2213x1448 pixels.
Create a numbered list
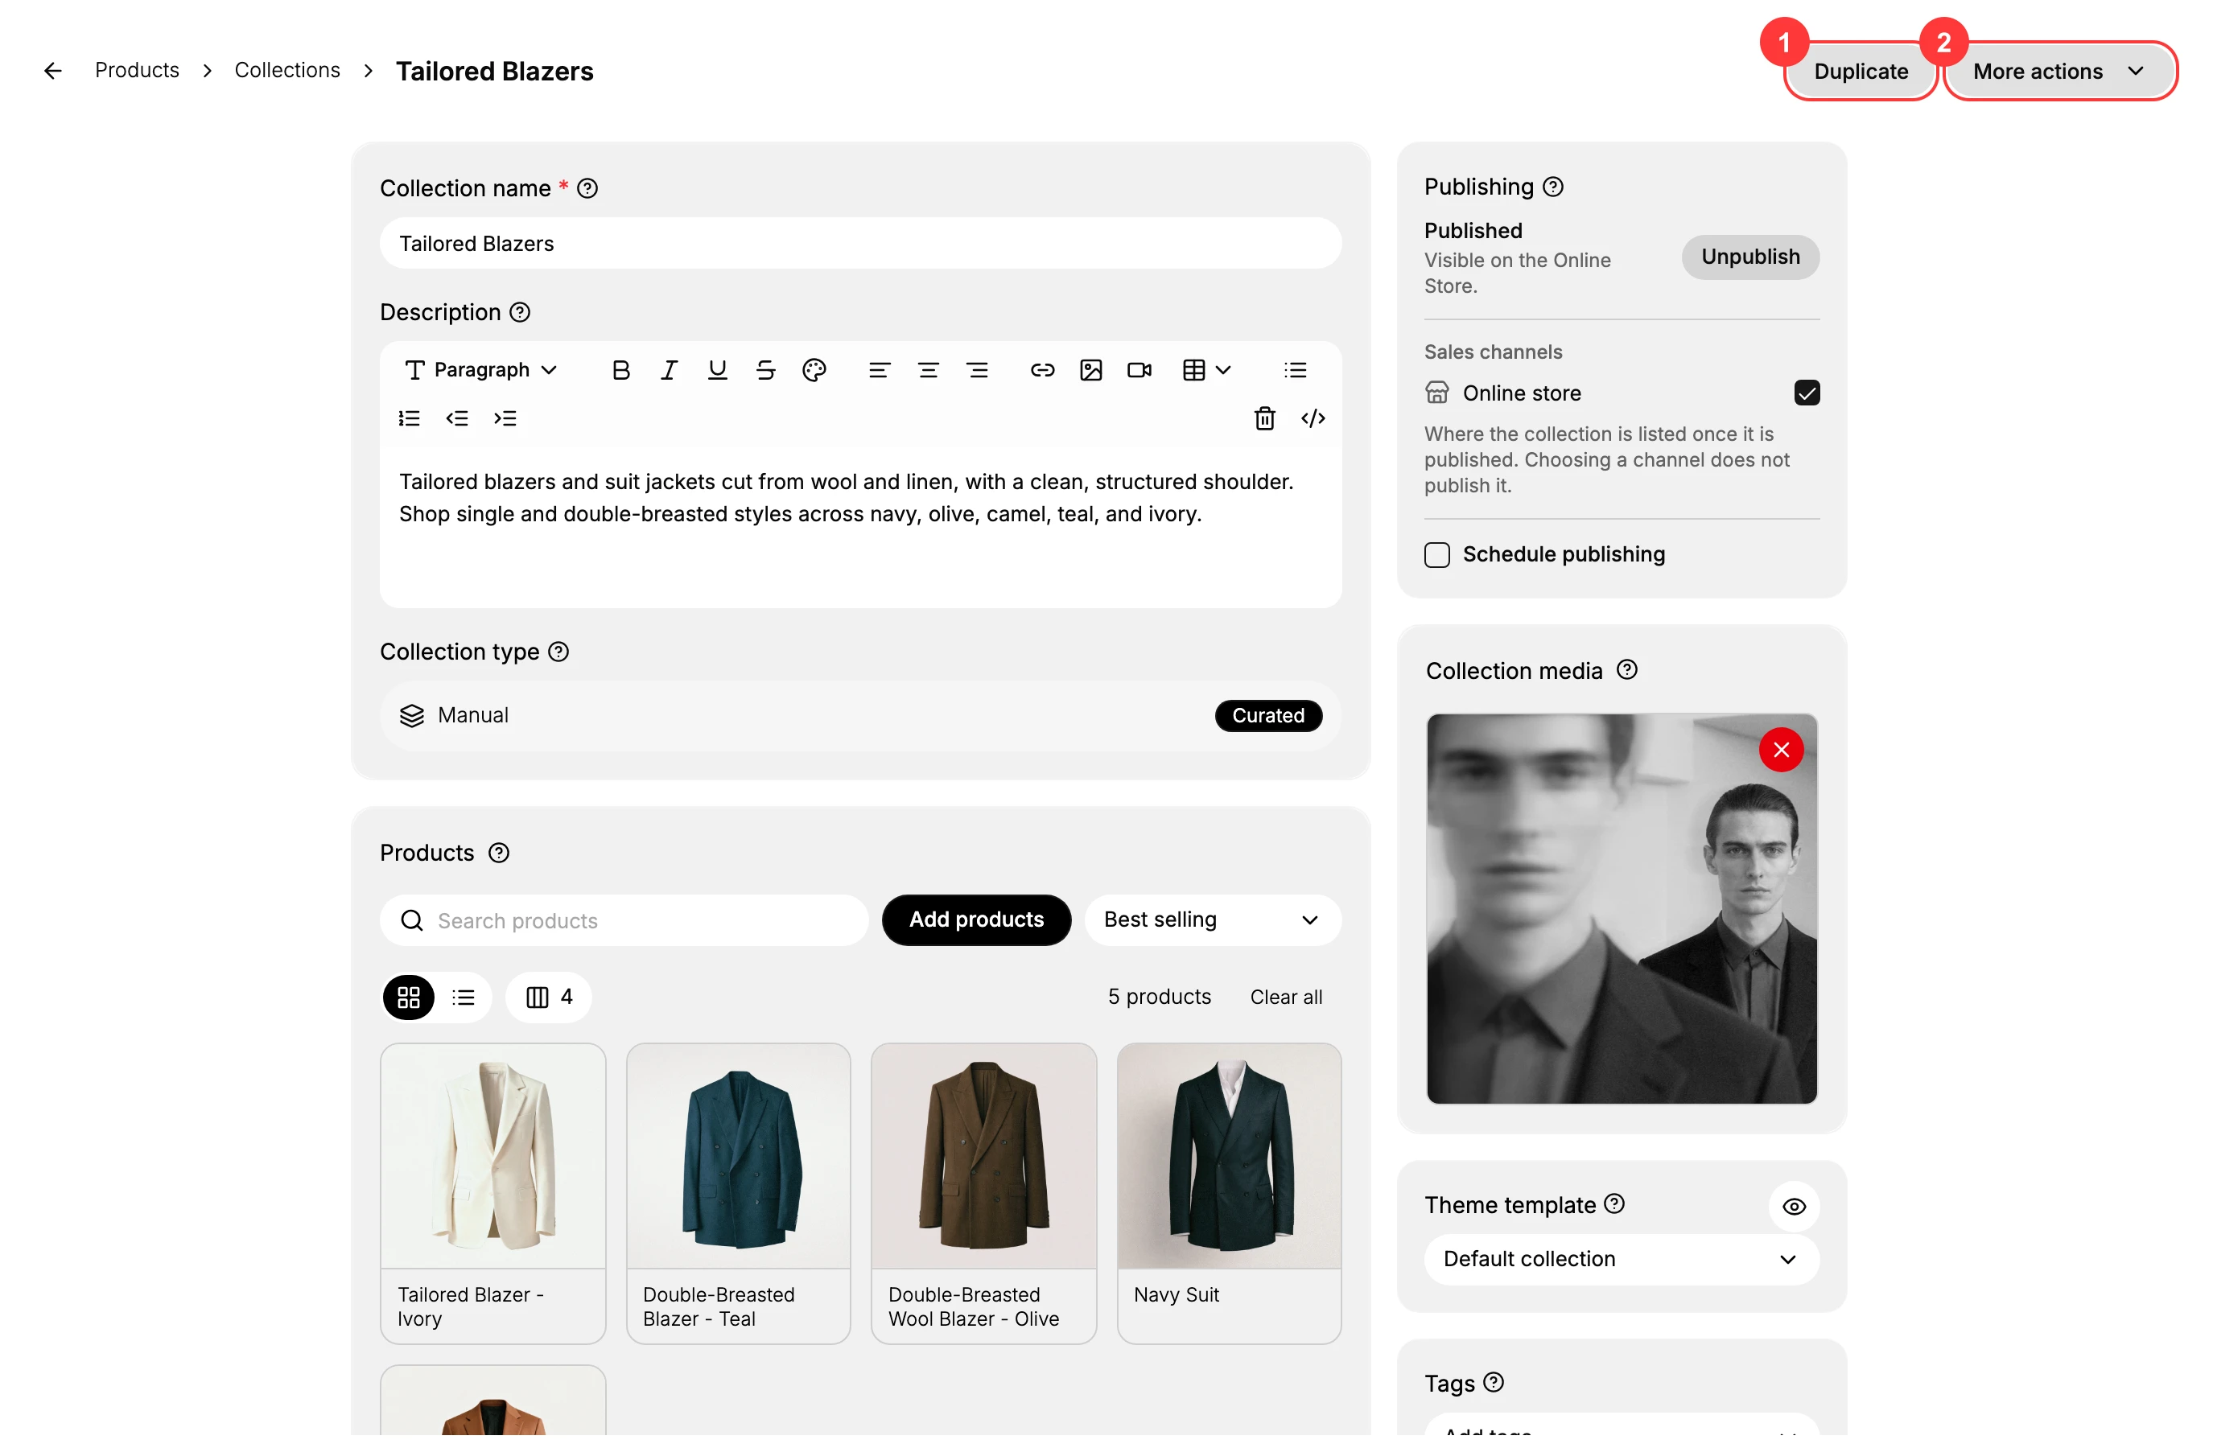pyautogui.click(x=409, y=418)
